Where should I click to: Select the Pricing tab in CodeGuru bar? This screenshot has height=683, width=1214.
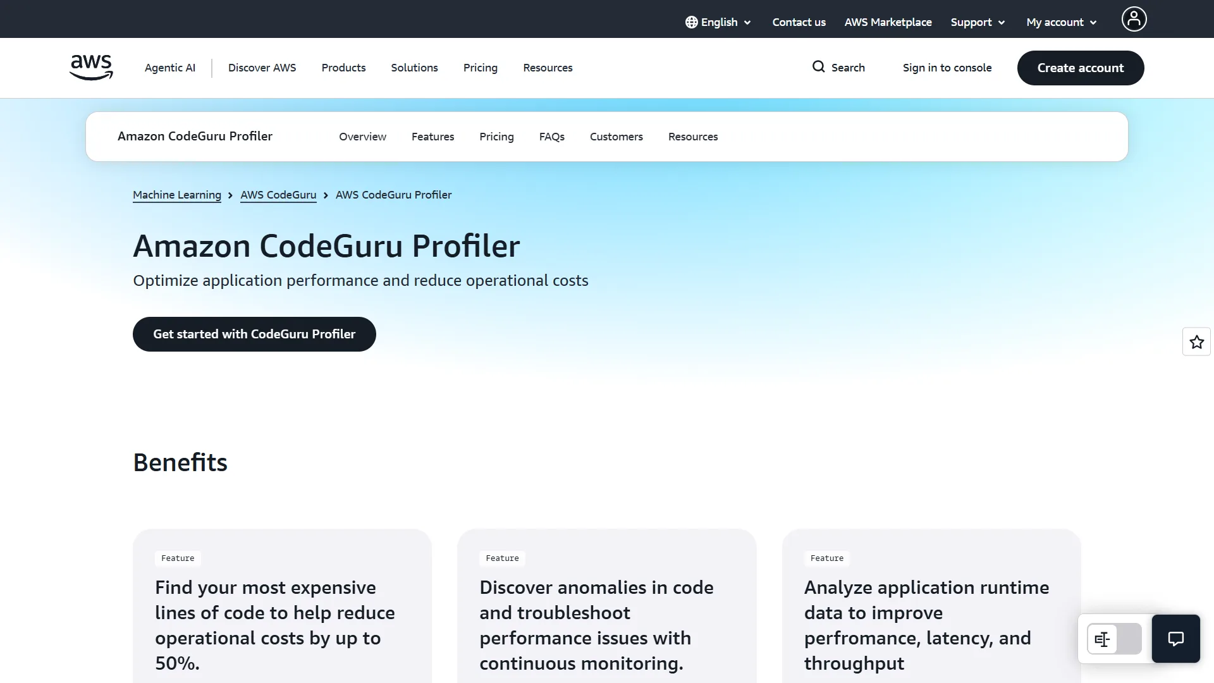click(496, 137)
